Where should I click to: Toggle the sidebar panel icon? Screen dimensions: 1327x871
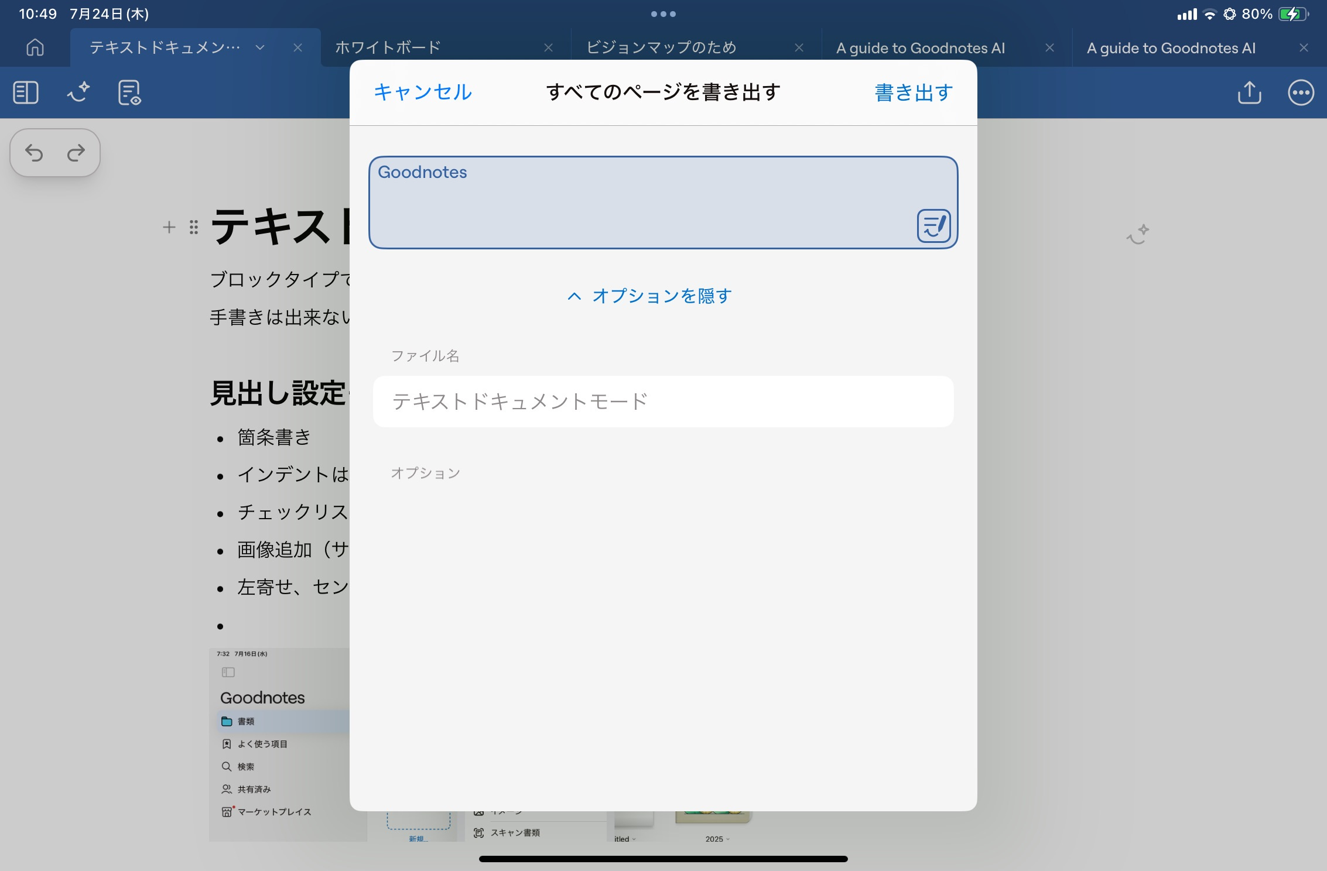click(26, 92)
